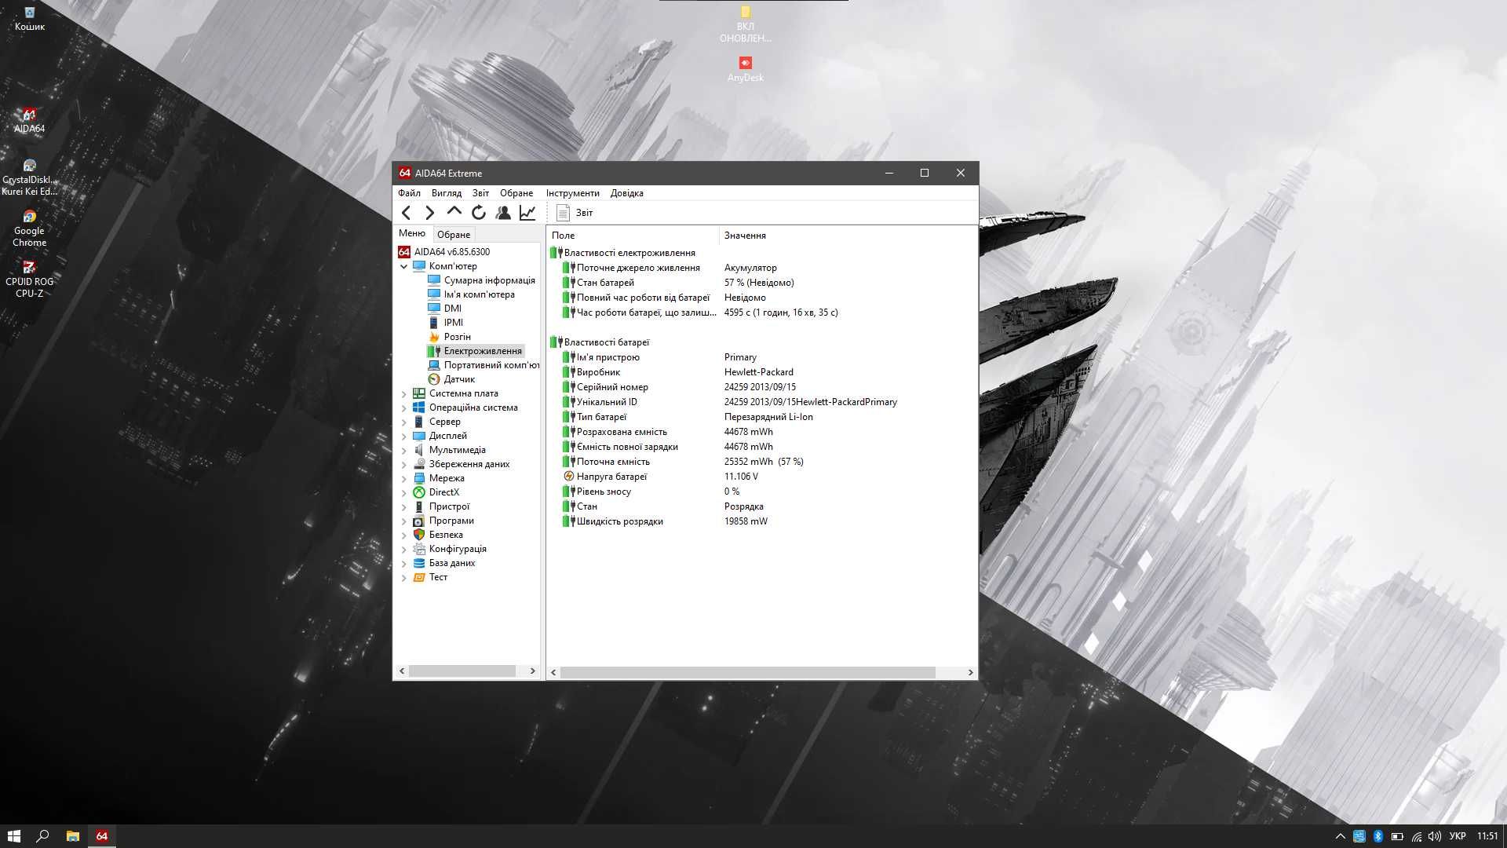Open File Explorer from taskbar
Screen dimensions: 1507x848
click(x=72, y=836)
